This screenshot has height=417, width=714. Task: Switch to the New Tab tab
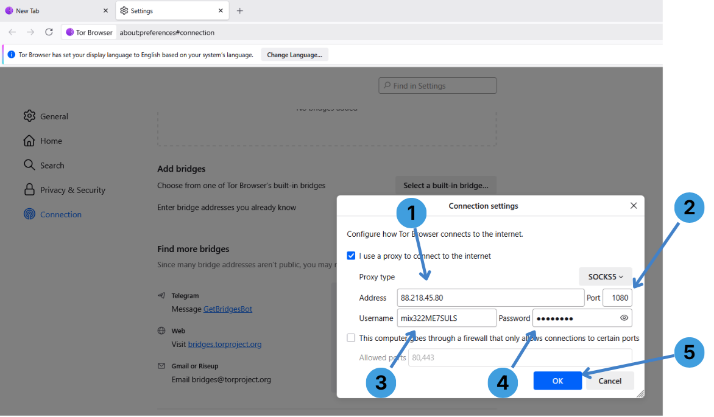tap(57, 10)
